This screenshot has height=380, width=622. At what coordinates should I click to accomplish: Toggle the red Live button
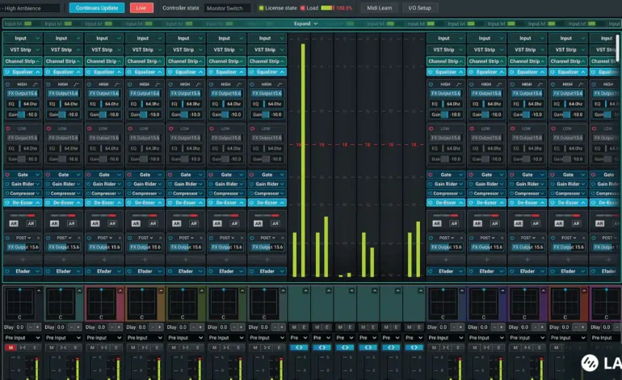tap(141, 7)
